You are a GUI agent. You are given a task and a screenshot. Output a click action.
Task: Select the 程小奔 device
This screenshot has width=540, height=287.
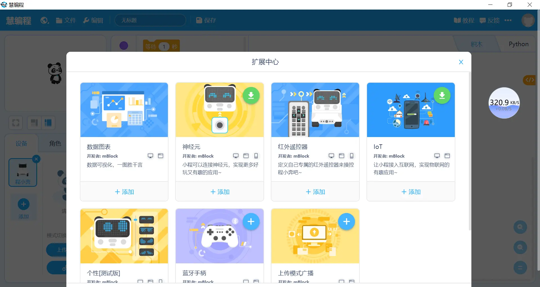pos(23,172)
